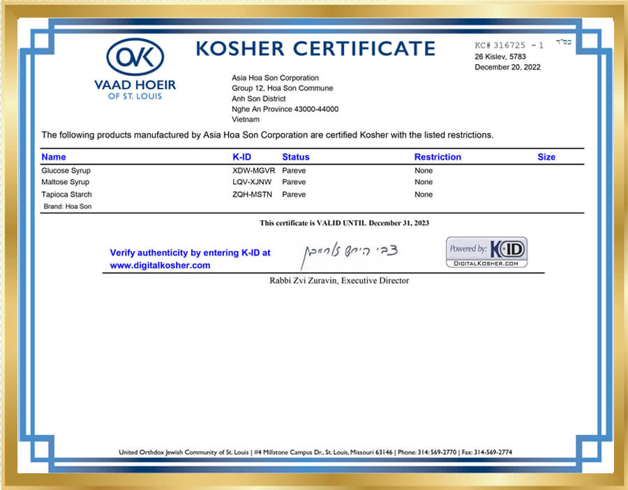Click the sentence beginning 'The following products manufactured'
Viewport: 628px width, 490px height.
267,135
